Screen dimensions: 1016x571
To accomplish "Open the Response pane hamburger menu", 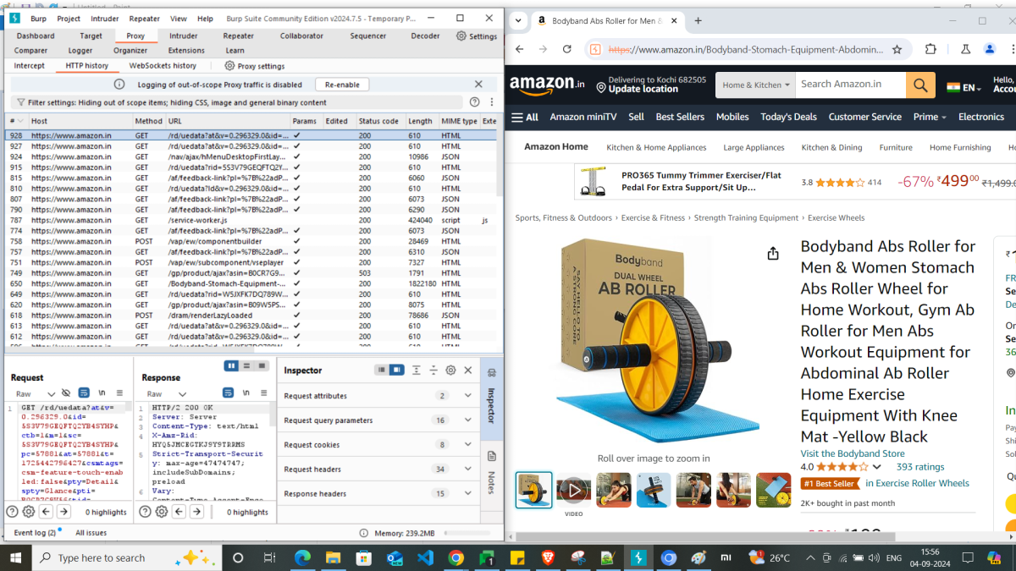I will (x=265, y=393).
